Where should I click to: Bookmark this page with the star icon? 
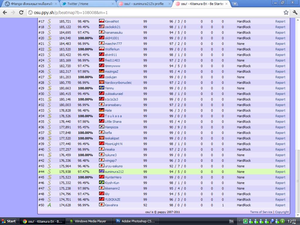click(286, 12)
